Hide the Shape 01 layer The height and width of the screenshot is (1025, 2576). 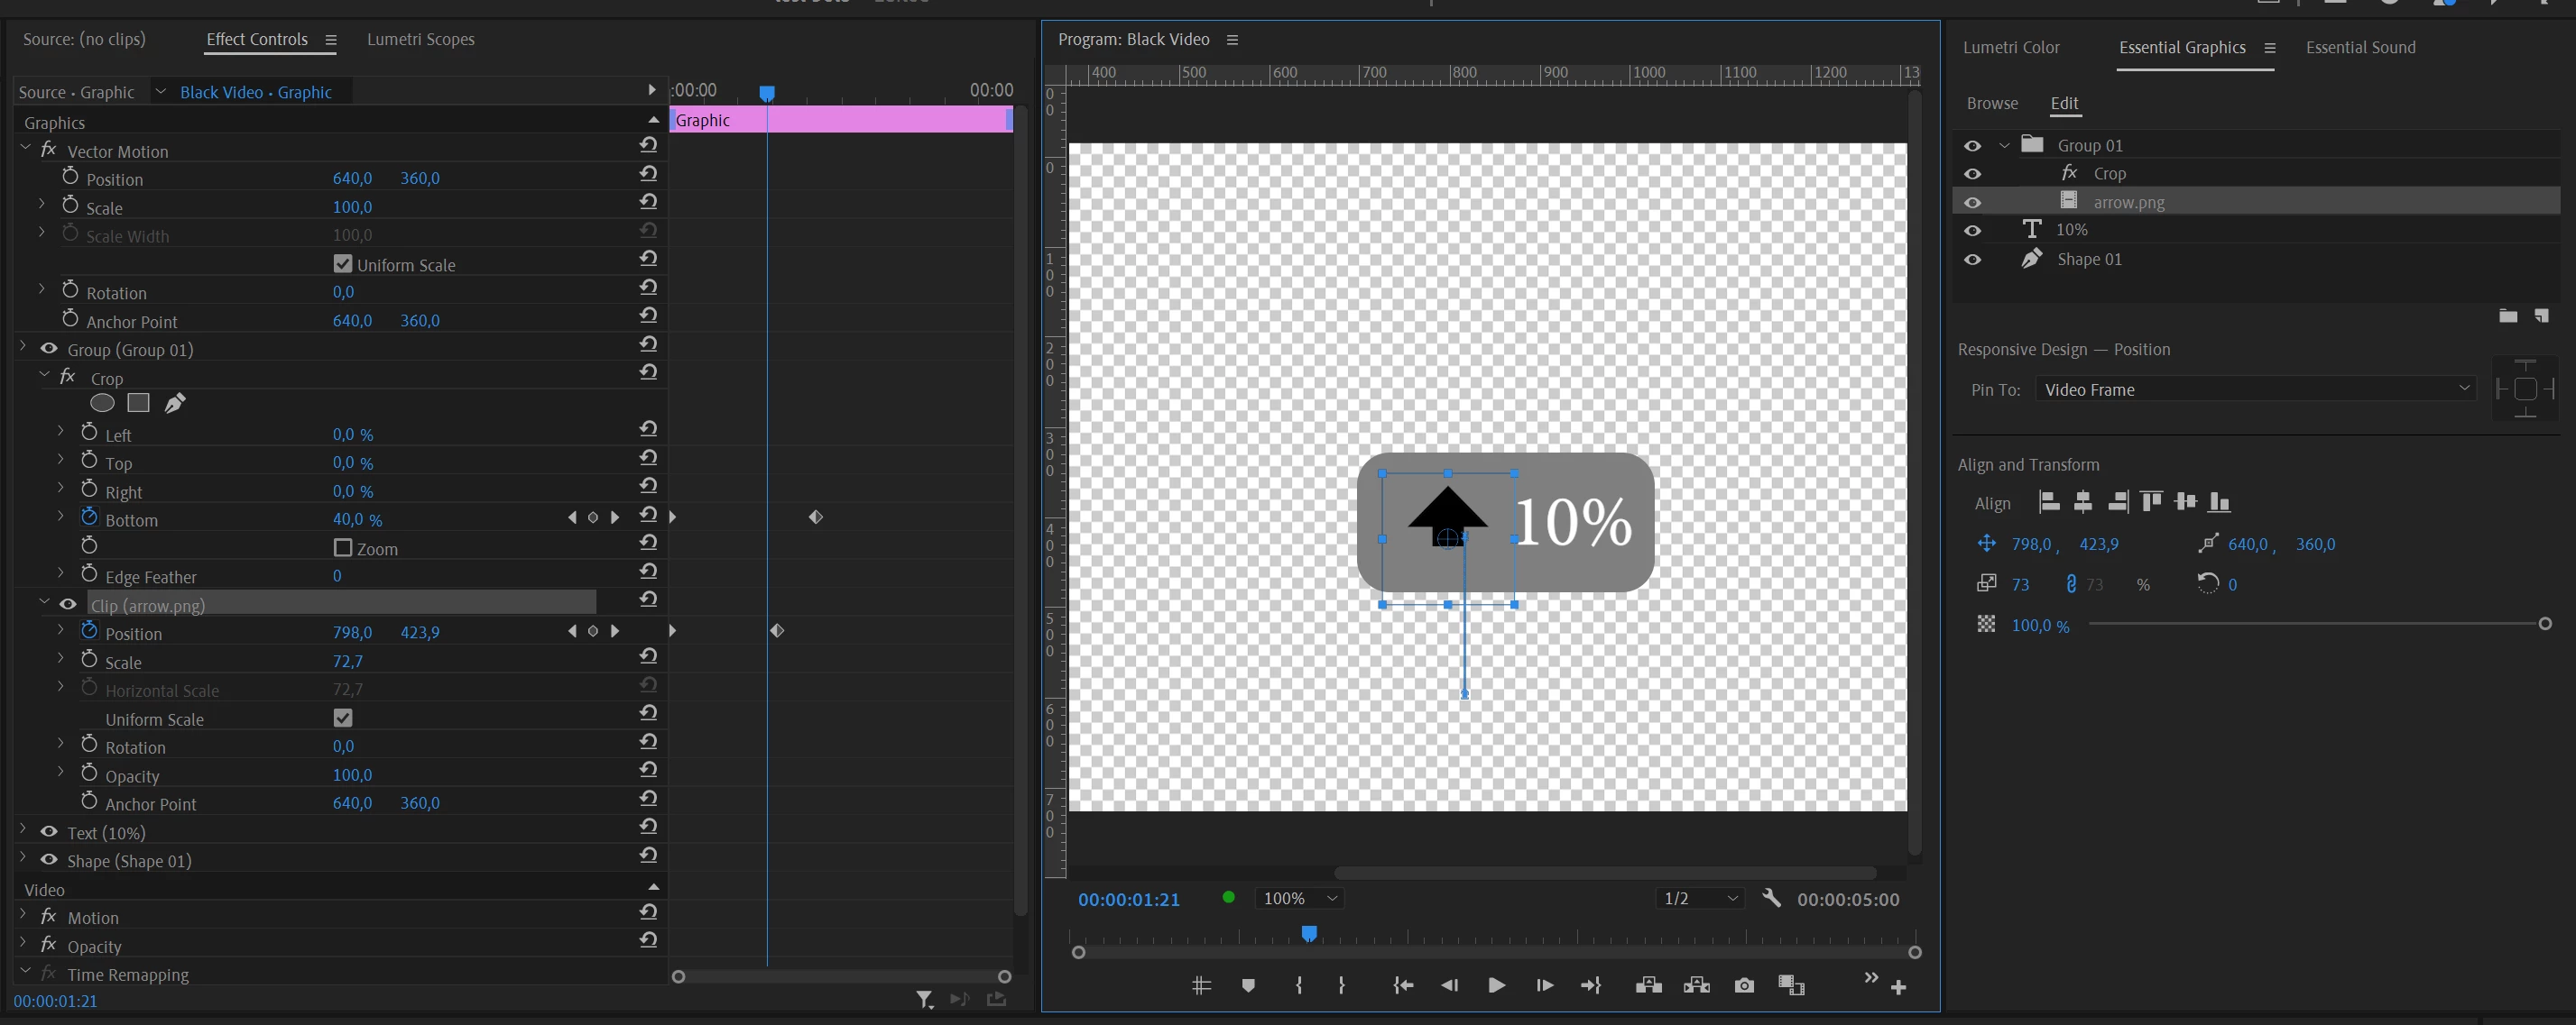pos(1972,260)
